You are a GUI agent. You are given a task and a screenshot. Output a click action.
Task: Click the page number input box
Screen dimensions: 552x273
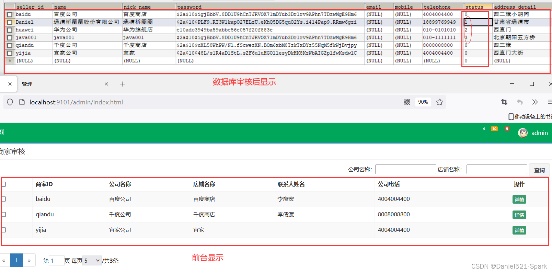pos(57,261)
